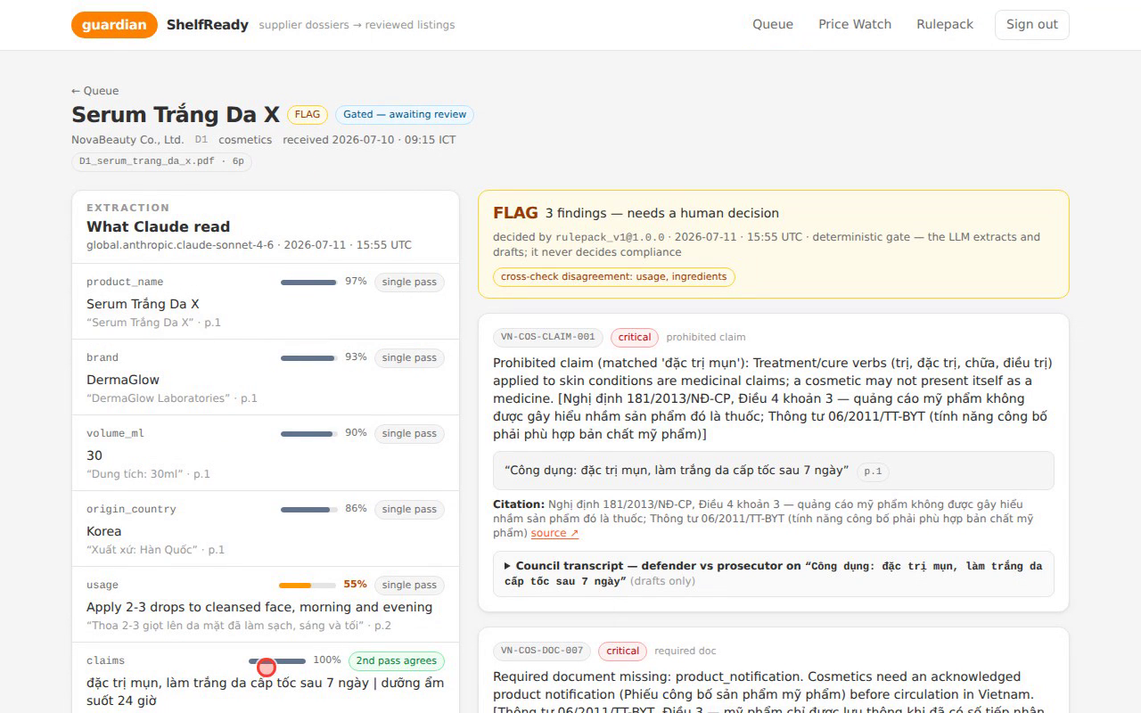The image size is (1141, 713).
Task: Go back via the ← Queue link
Action: click(x=95, y=91)
